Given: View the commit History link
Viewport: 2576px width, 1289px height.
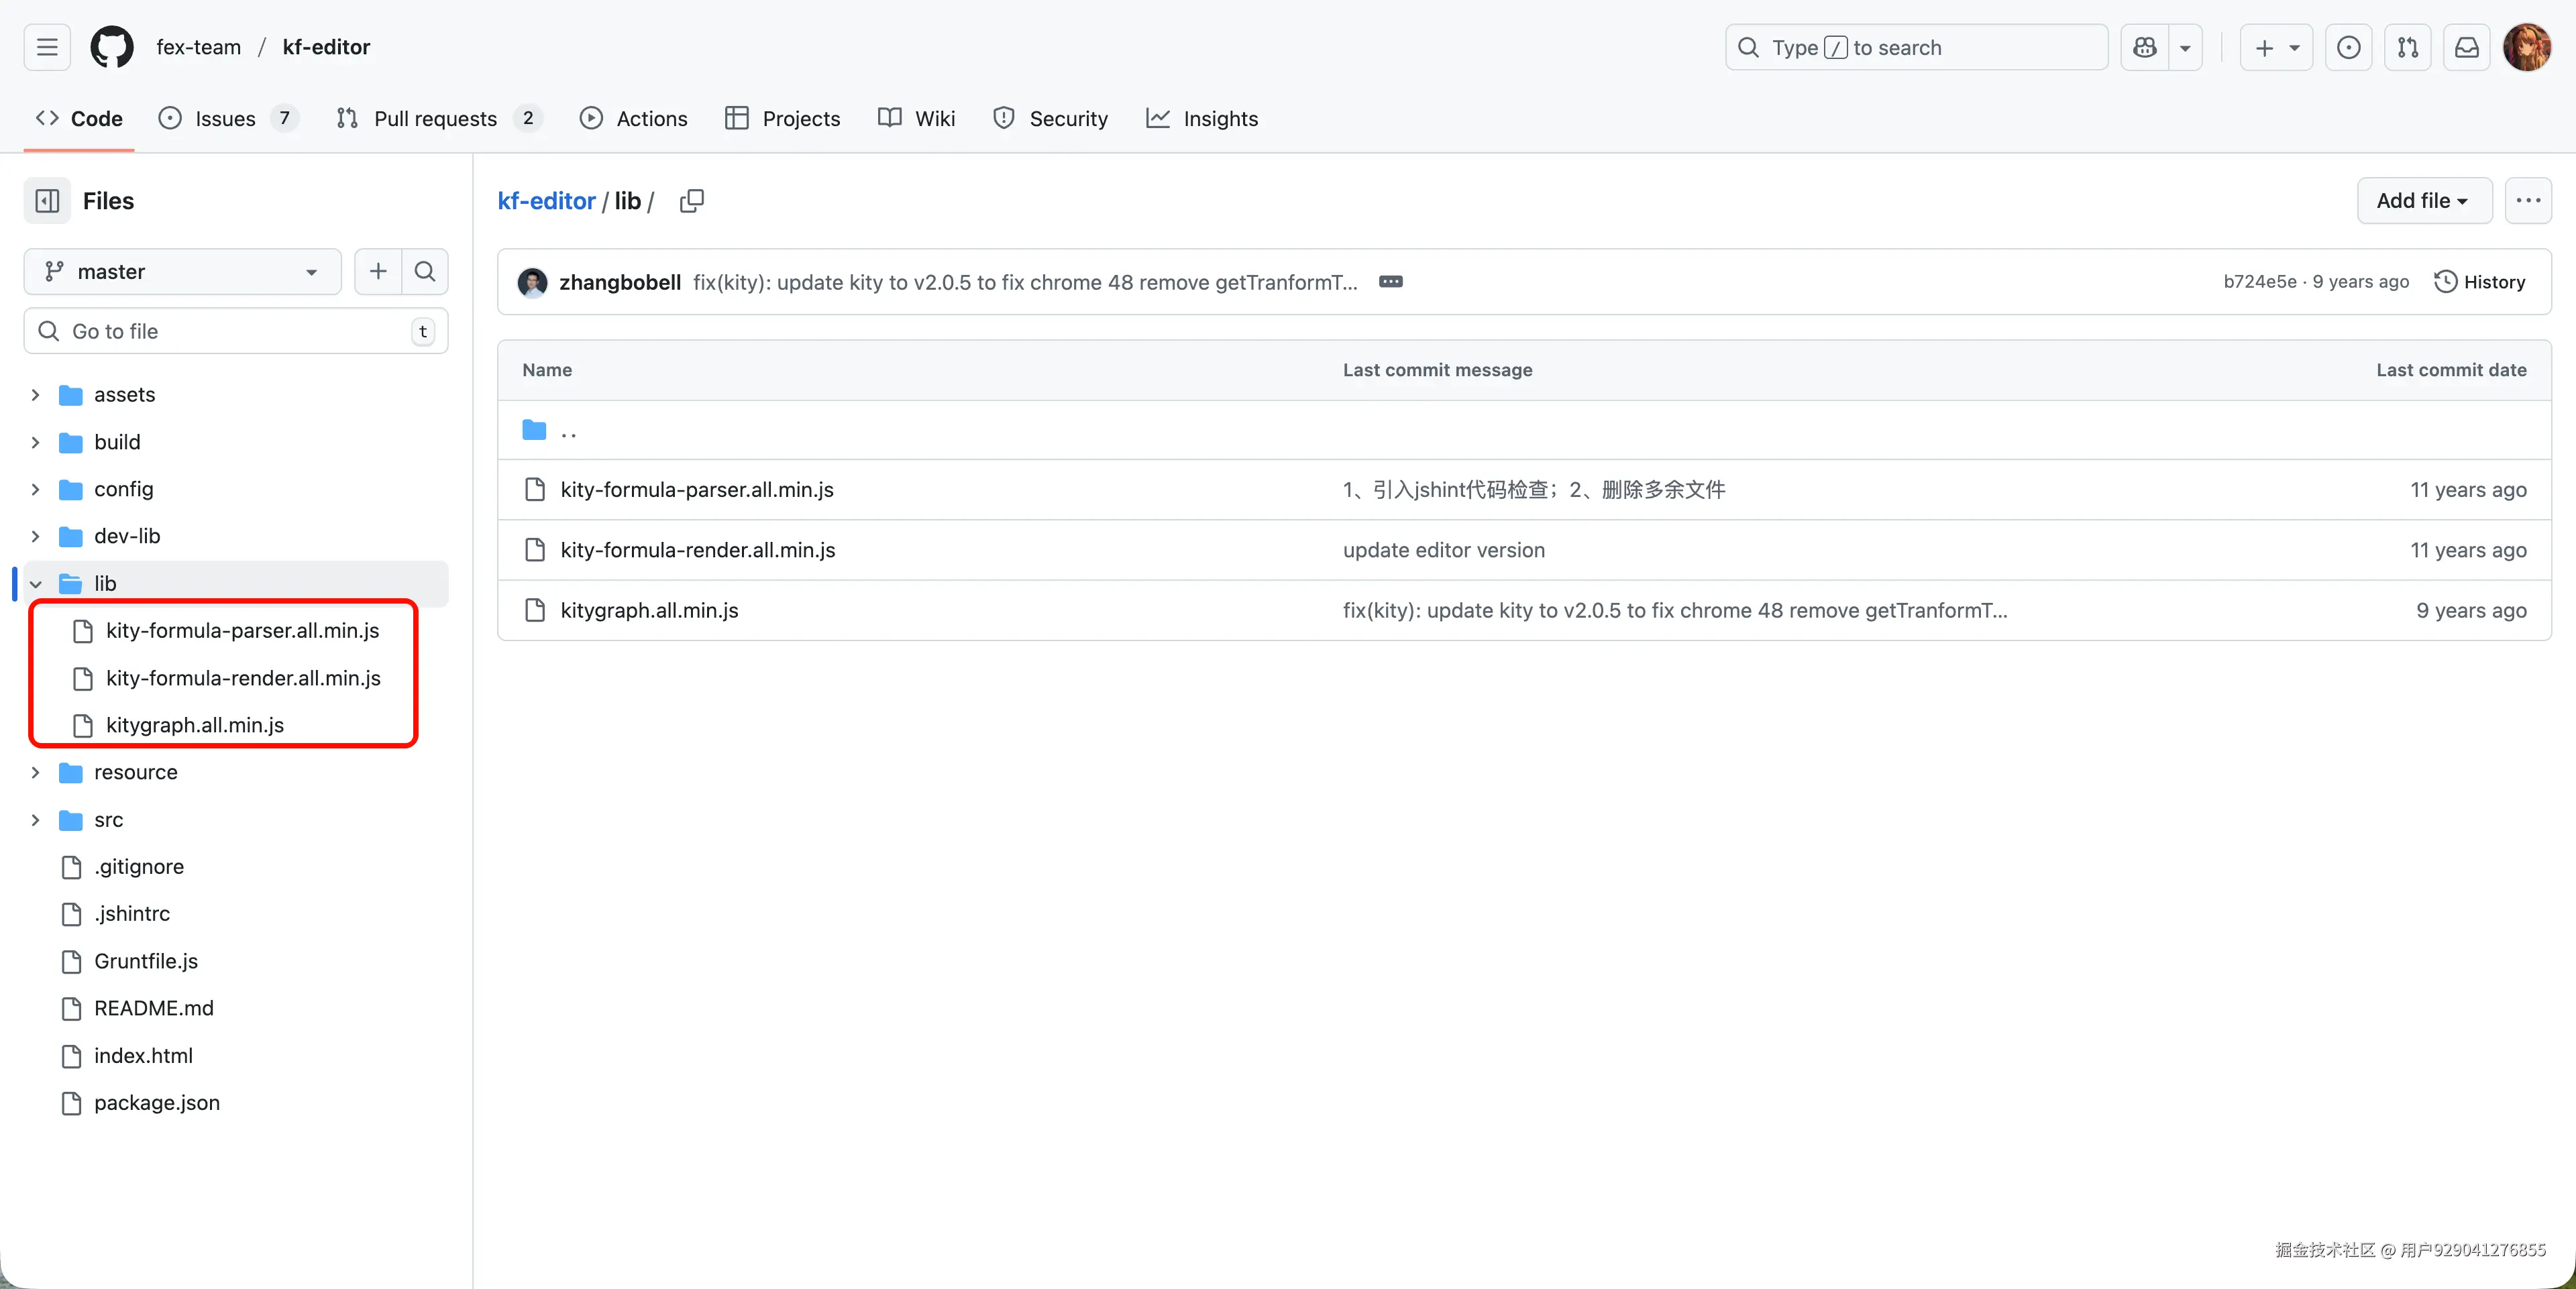Looking at the screenshot, I should click(x=2480, y=282).
